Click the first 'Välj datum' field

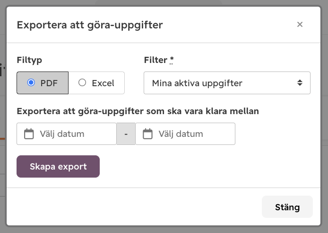pos(67,134)
